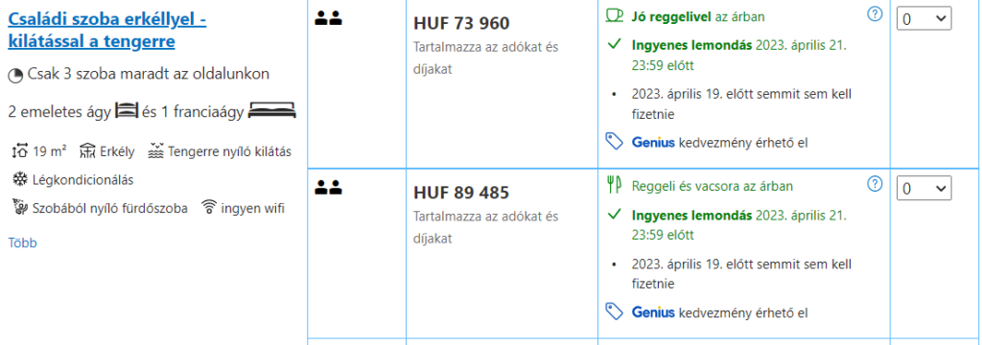Open room quantity dropdown for HUF 89 485

point(924,188)
